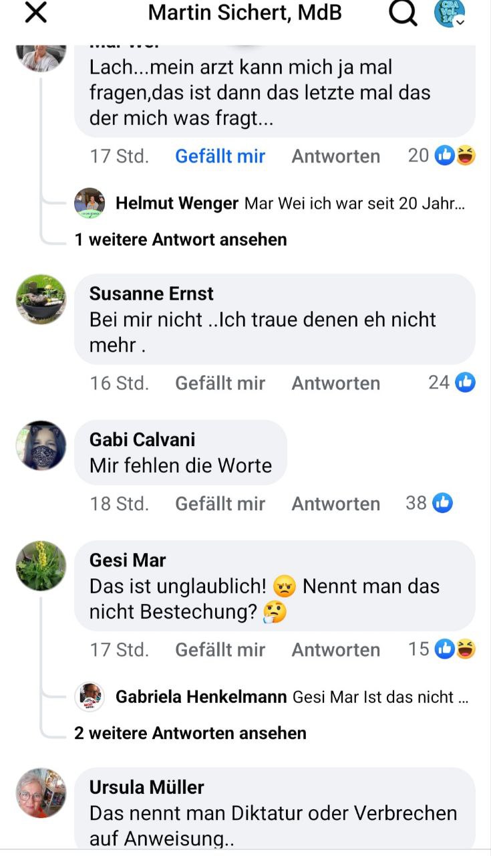Like Susanne Ernst's comment via Gefällt mir
491x856 pixels.
(x=220, y=383)
